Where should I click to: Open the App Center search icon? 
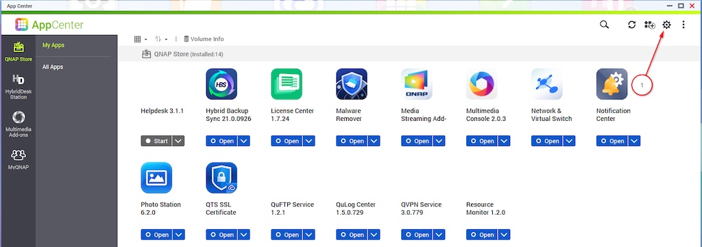click(x=604, y=25)
